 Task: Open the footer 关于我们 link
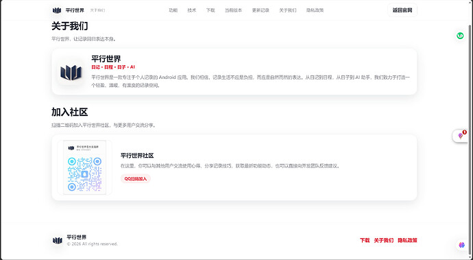click(x=384, y=240)
